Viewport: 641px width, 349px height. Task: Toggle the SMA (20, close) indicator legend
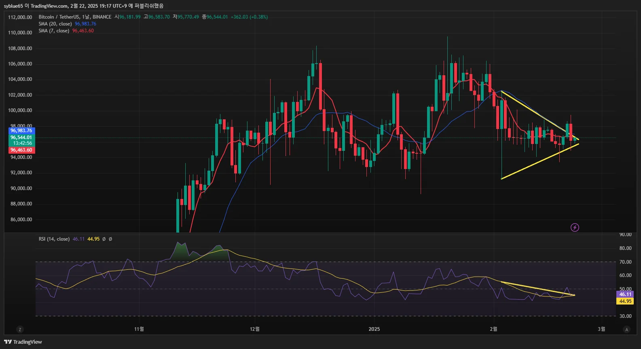(x=55, y=24)
